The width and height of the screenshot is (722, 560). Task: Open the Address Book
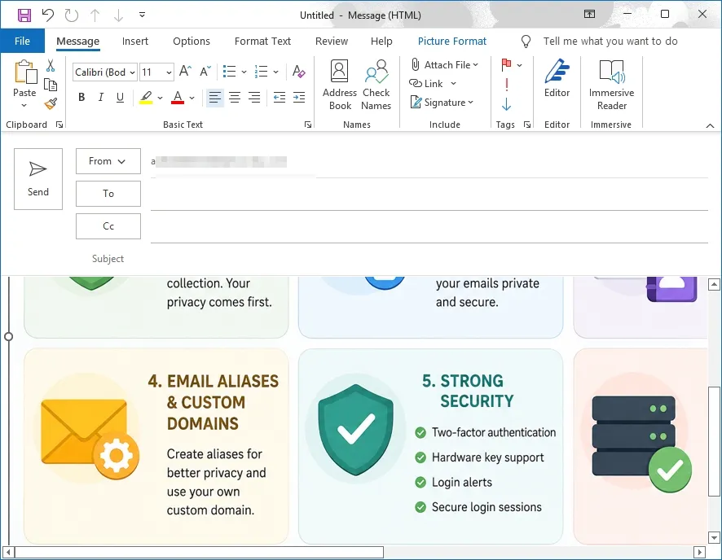pyautogui.click(x=340, y=85)
